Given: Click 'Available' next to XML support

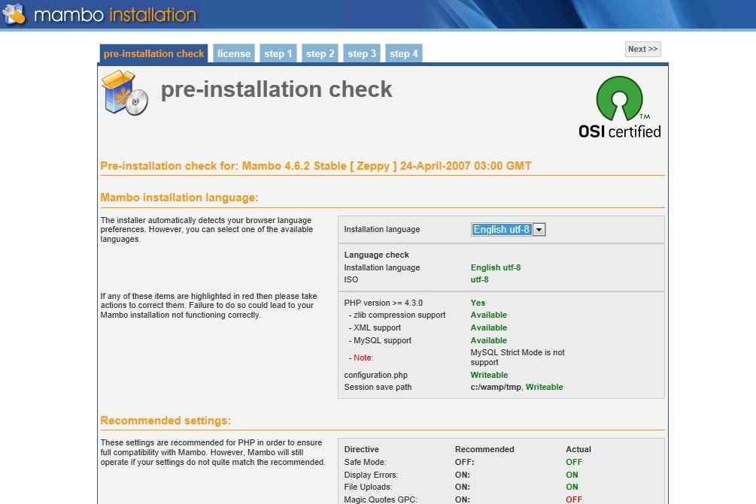Looking at the screenshot, I should tap(488, 327).
